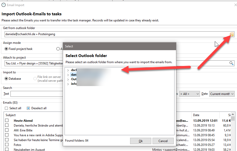
Task: Select the Database import option
Action: coord(6,79)
